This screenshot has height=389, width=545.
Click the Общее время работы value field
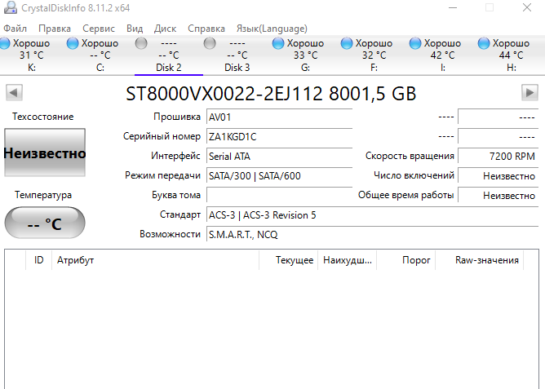click(x=498, y=195)
